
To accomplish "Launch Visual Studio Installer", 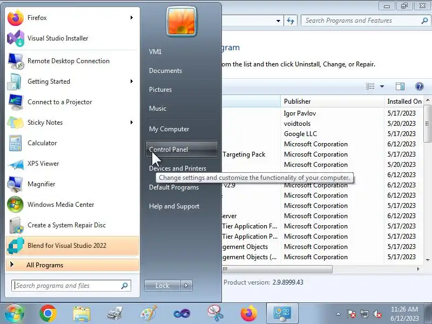I will click(x=72, y=38).
